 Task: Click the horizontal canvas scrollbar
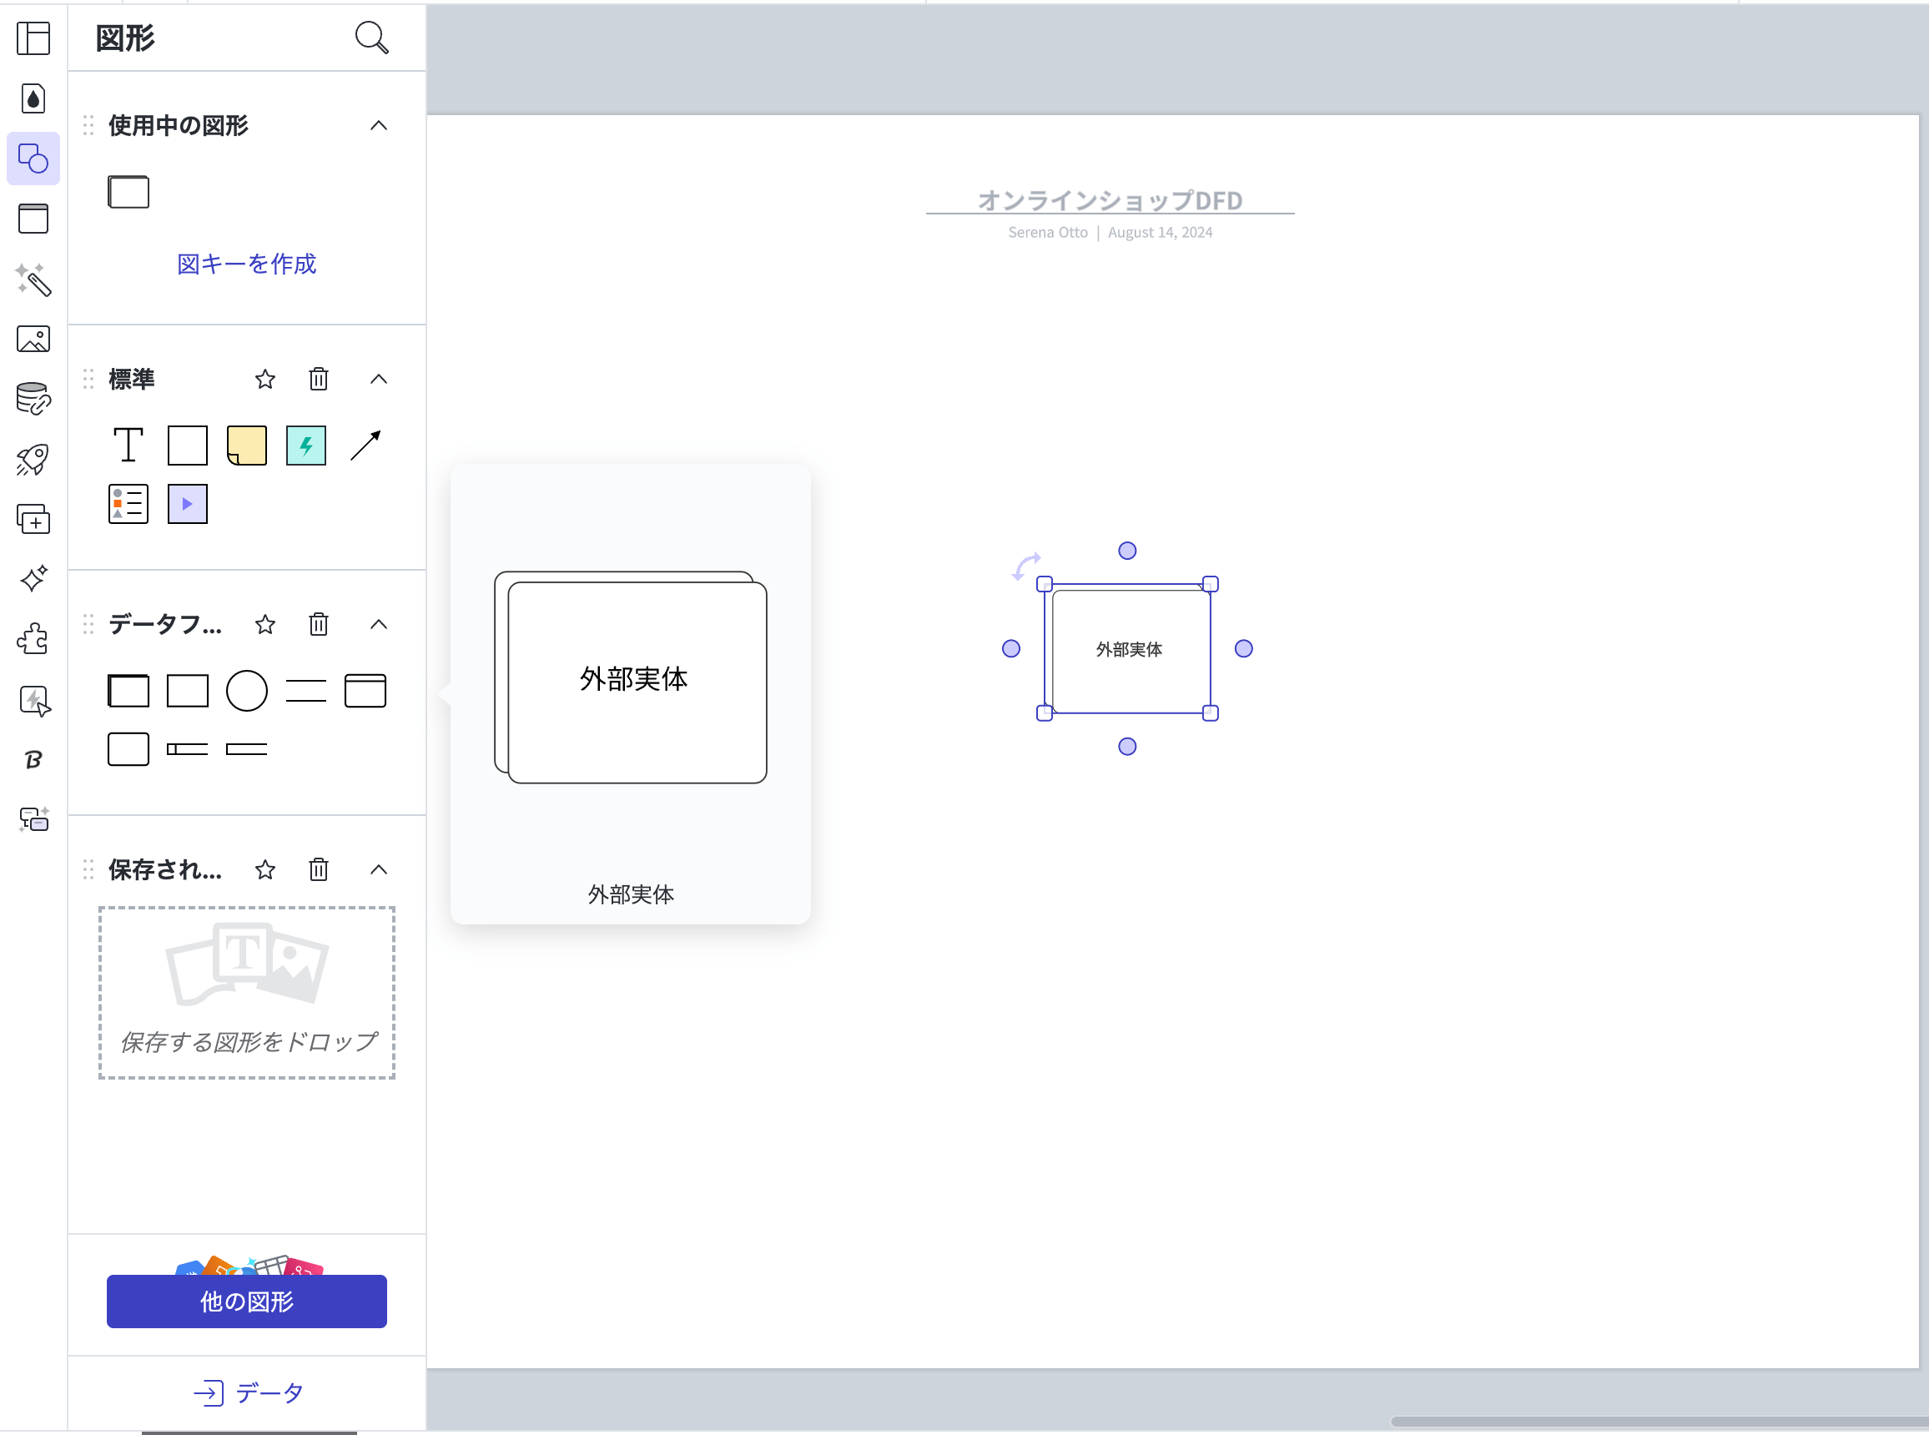1659,1422
